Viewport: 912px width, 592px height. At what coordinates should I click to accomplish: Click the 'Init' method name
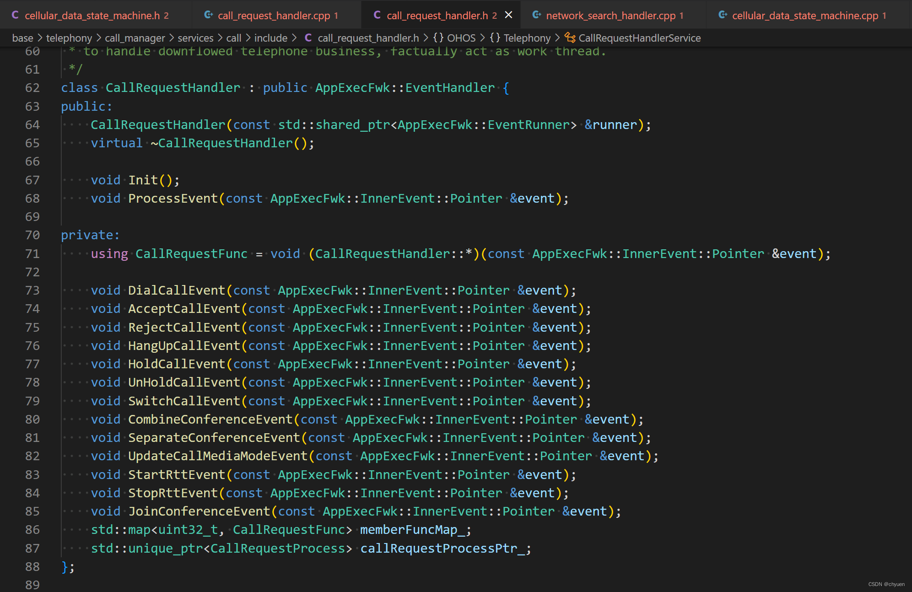pos(143,180)
